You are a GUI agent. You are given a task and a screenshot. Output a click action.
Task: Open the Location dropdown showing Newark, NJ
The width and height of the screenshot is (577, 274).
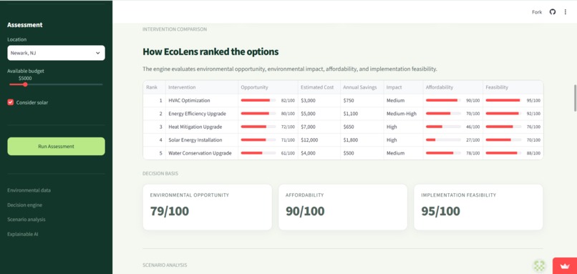[x=56, y=53]
